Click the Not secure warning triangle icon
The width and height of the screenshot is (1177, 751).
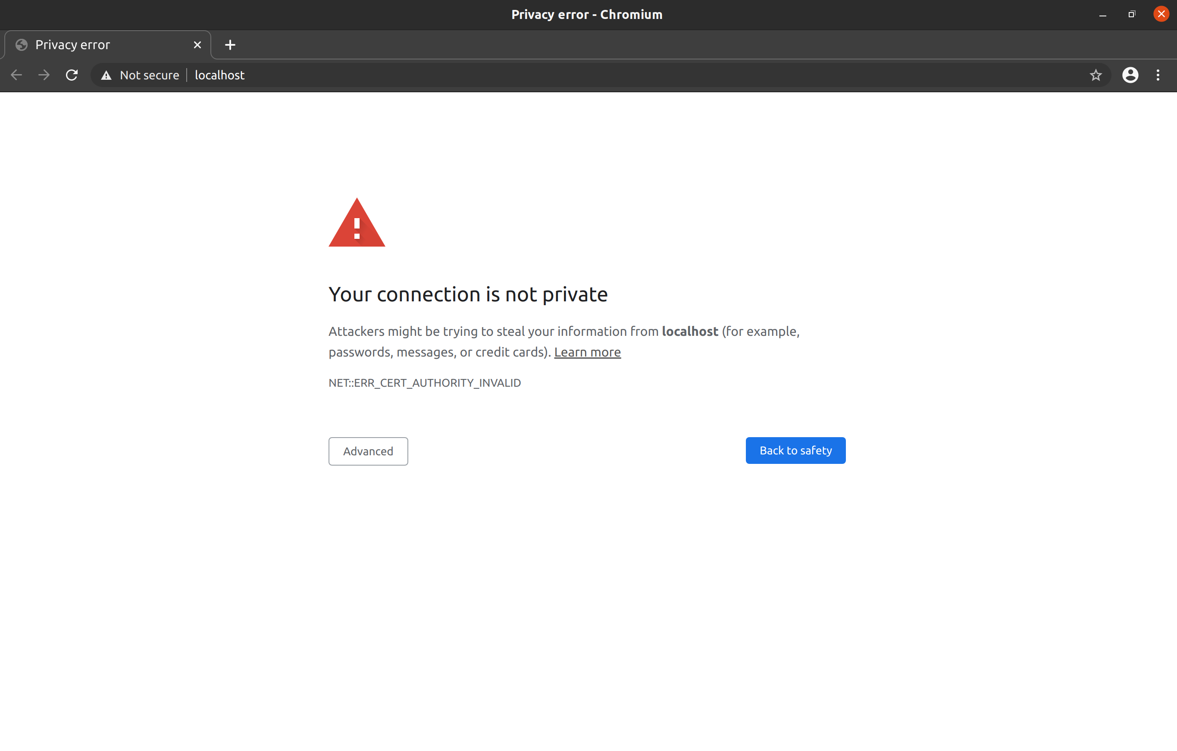[x=106, y=75]
